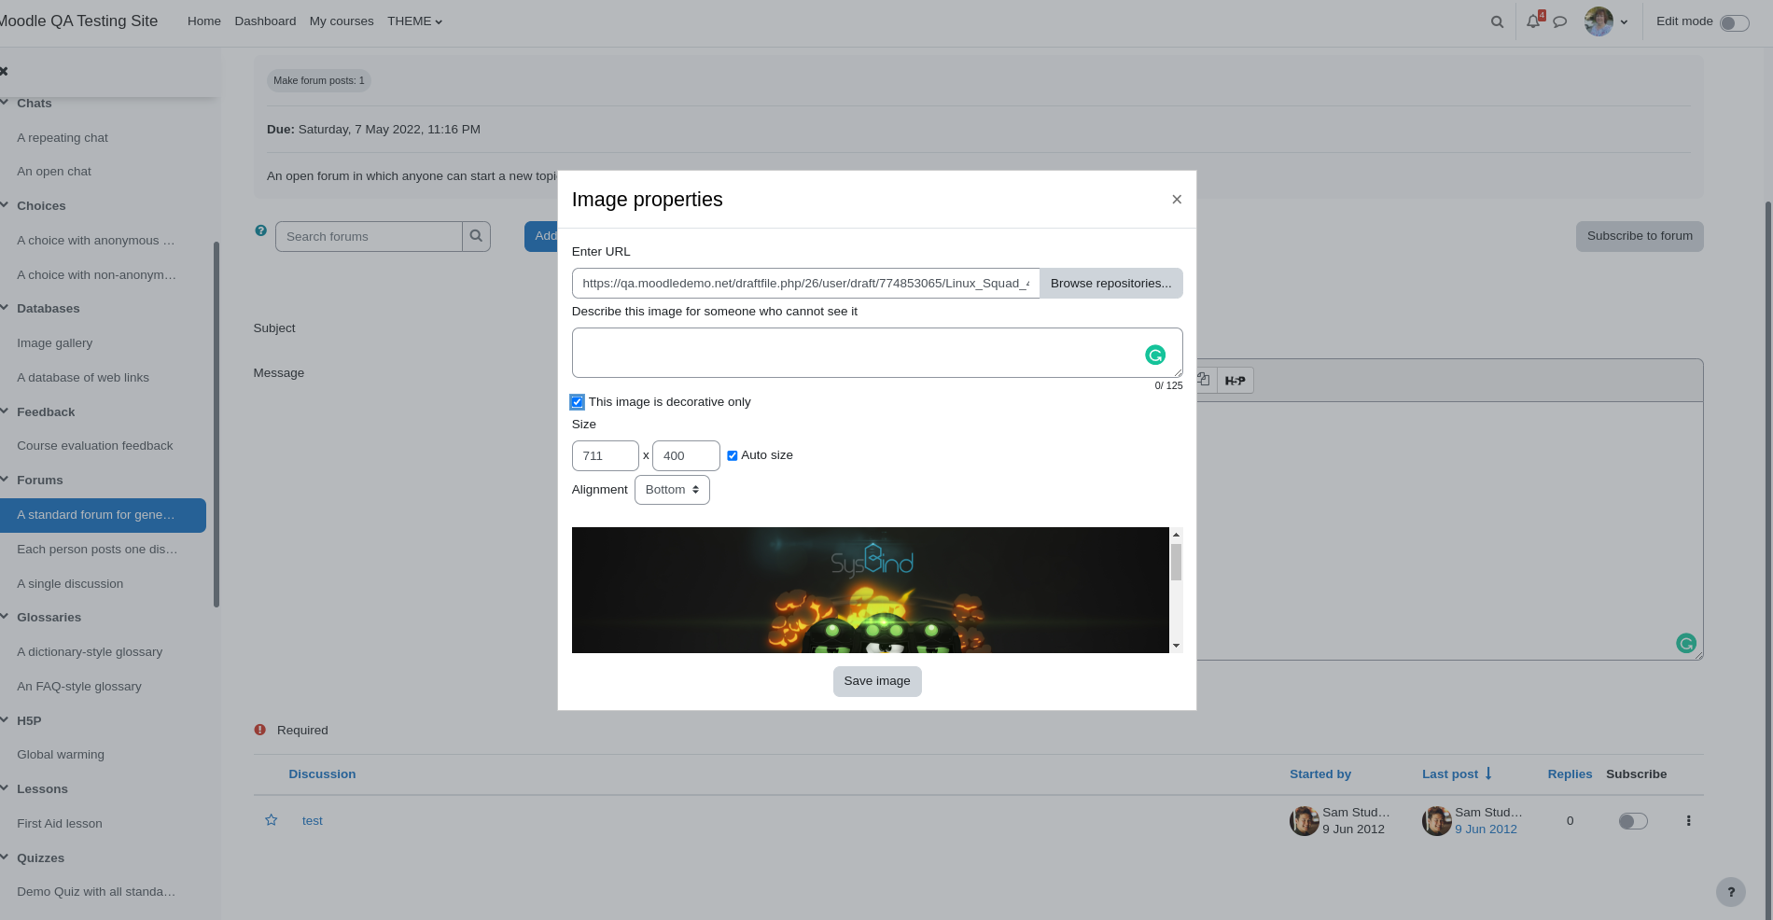Viewport: 1773px width, 920px height.
Task: Click the Search forums input field
Action: click(x=369, y=236)
